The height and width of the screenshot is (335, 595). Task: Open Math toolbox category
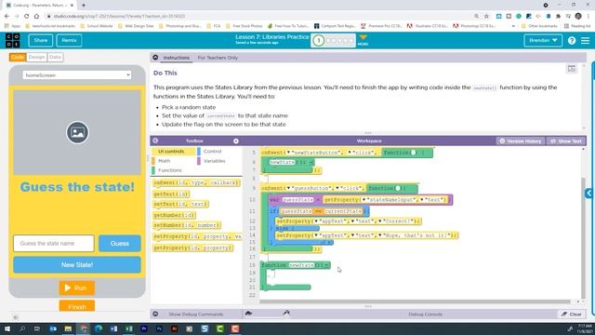(x=164, y=161)
